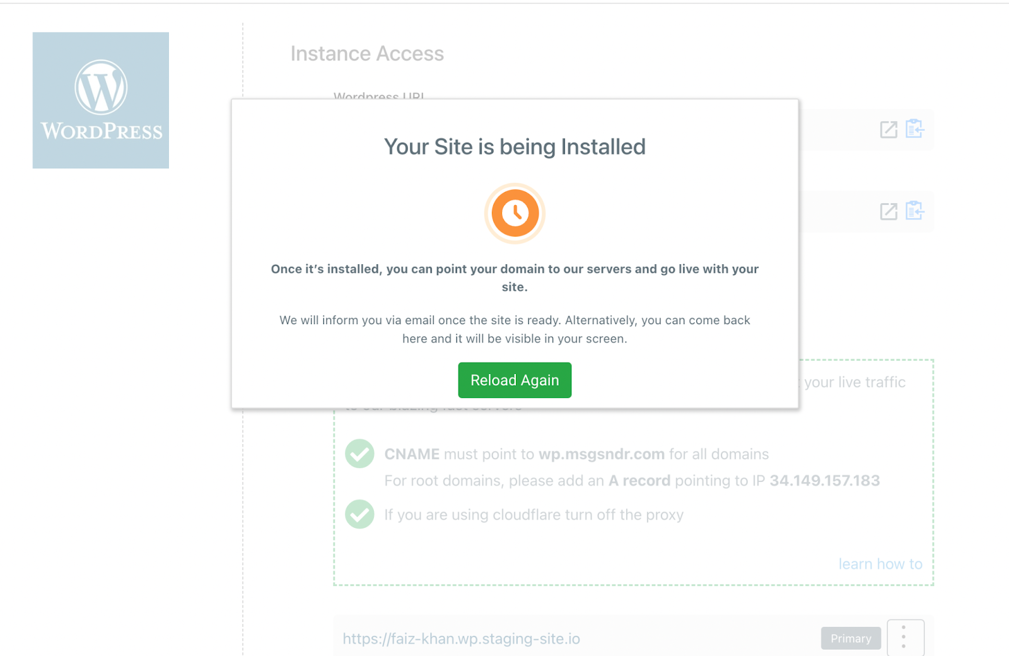This screenshot has height=656, width=1009.
Task: Click the Wordpress URL field label
Action: (x=378, y=95)
